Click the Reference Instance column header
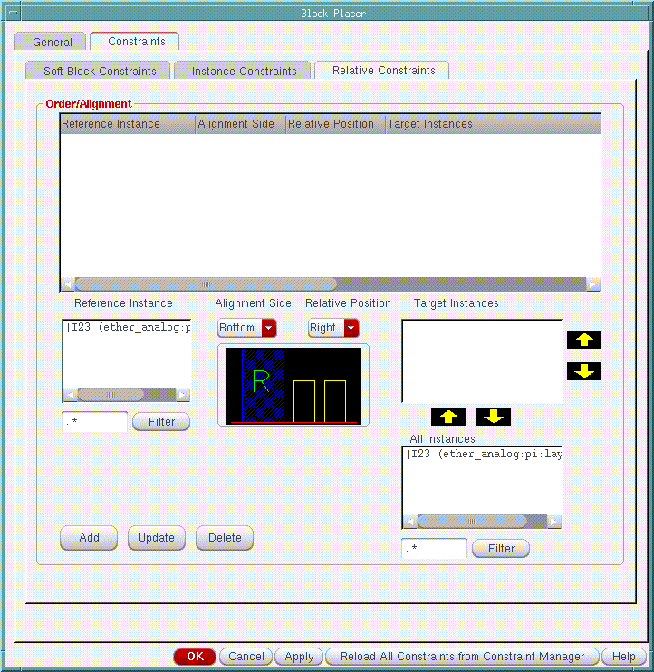The height and width of the screenshot is (672, 654). coord(128,124)
